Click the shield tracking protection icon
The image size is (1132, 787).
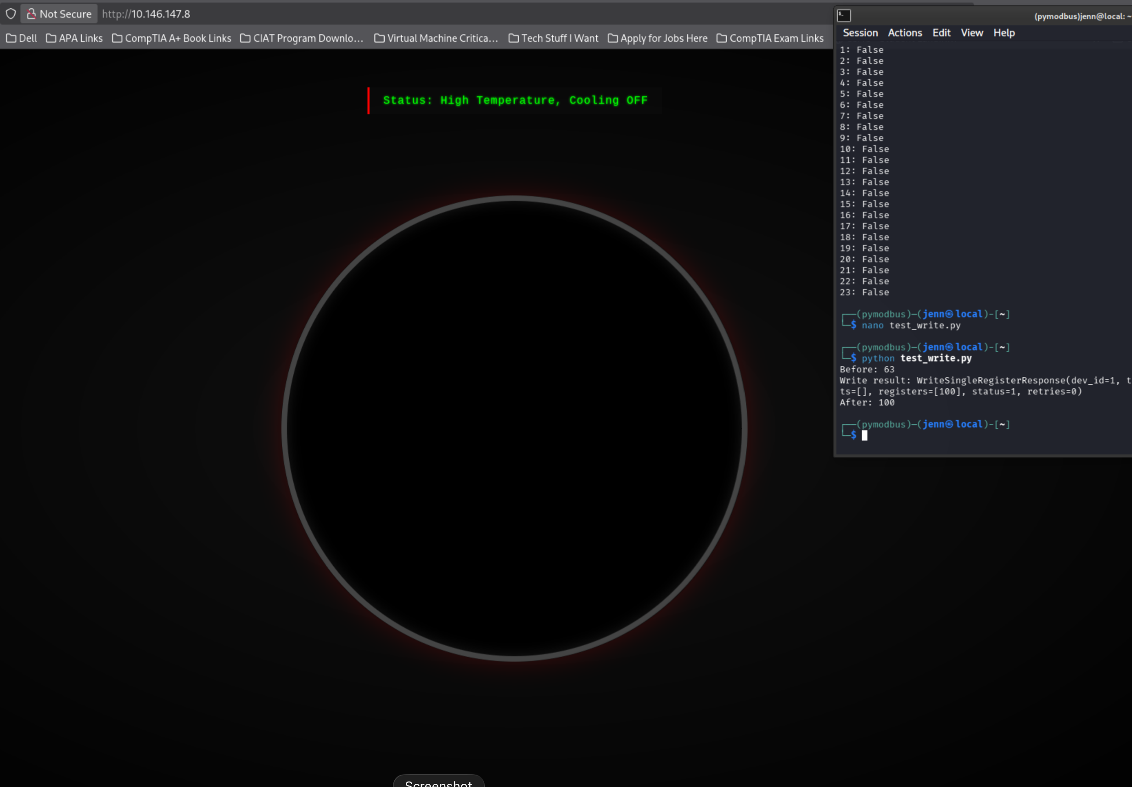(x=11, y=14)
